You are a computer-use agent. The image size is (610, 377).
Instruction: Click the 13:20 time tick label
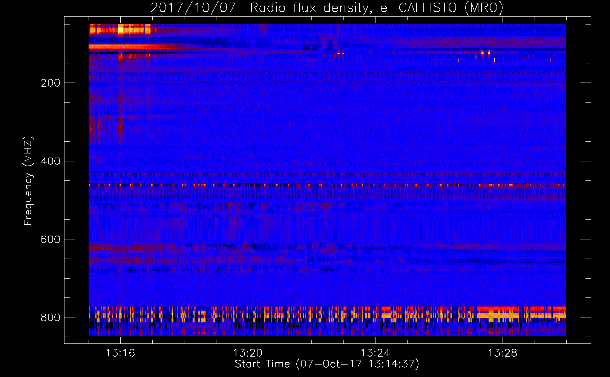point(248,353)
